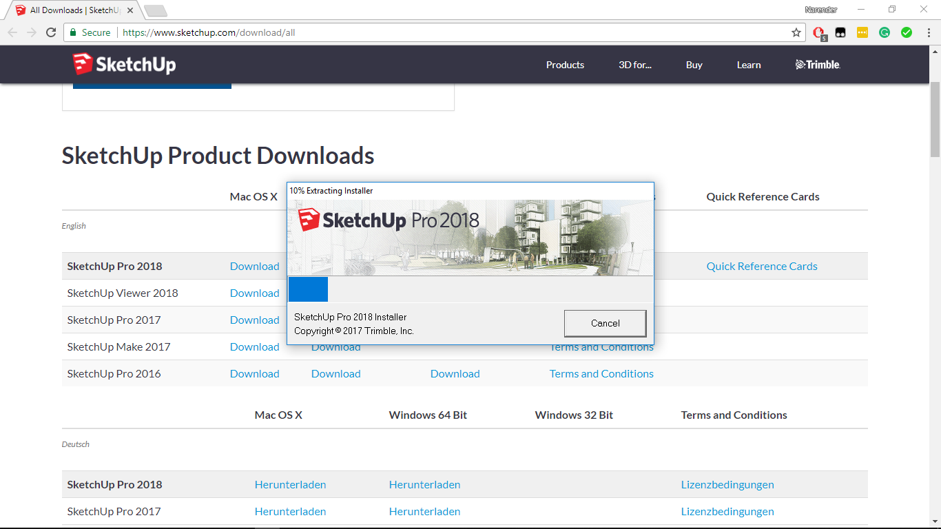Open the black two-circle extension icon
941x529 pixels.
click(840, 32)
